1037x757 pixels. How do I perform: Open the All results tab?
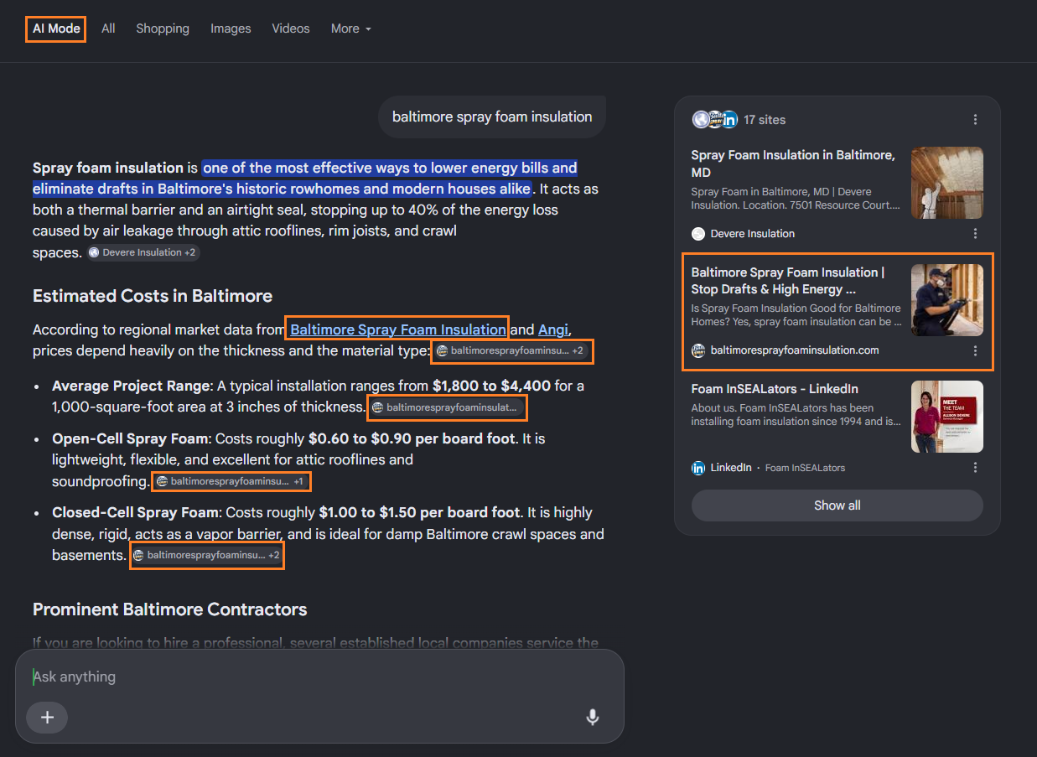pyautogui.click(x=108, y=29)
